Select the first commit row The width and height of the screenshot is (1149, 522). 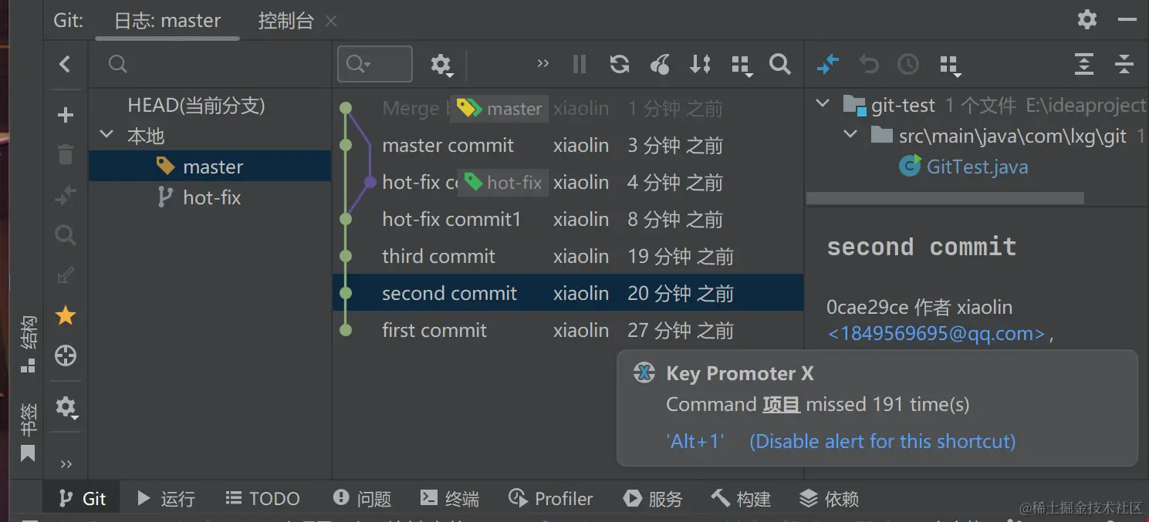(x=568, y=331)
